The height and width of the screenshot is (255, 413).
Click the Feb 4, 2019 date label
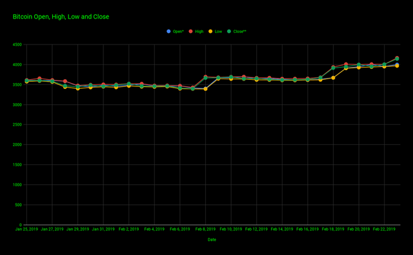(154, 229)
